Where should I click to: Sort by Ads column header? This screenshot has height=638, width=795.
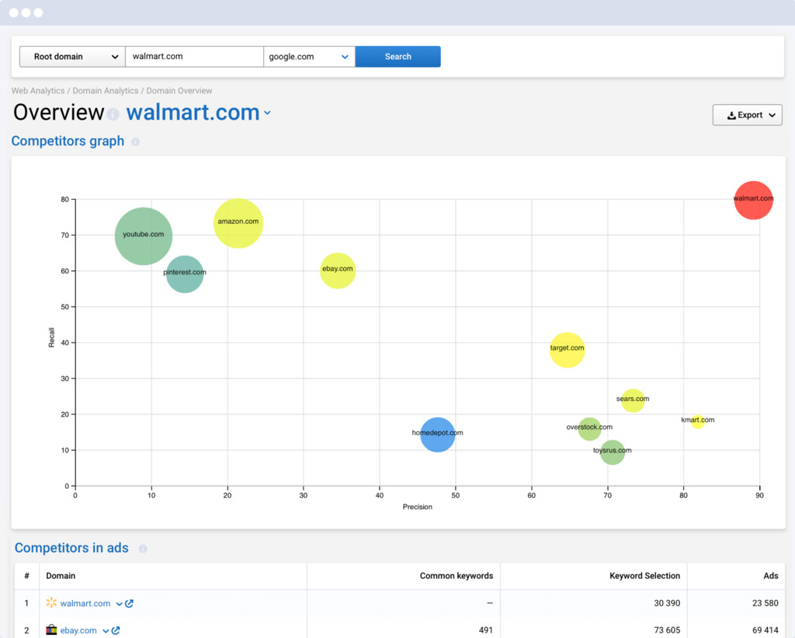click(771, 576)
